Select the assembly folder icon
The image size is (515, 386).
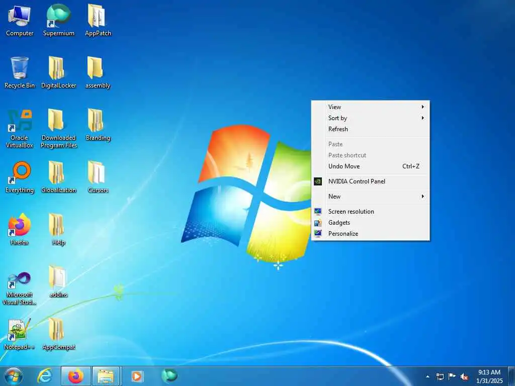(98, 73)
